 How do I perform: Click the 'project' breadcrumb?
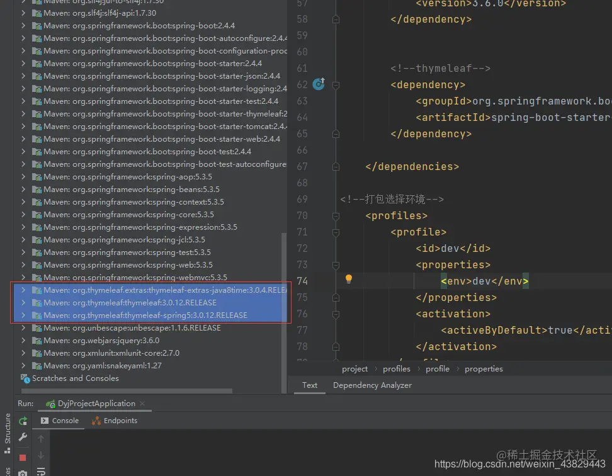pyautogui.click(x=354, y=369)
